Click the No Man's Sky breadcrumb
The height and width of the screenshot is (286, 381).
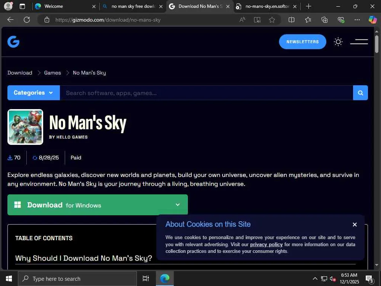[89, 73]
